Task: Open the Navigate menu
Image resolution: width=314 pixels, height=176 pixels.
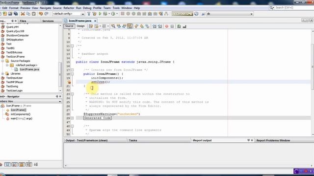Action: 45,8
